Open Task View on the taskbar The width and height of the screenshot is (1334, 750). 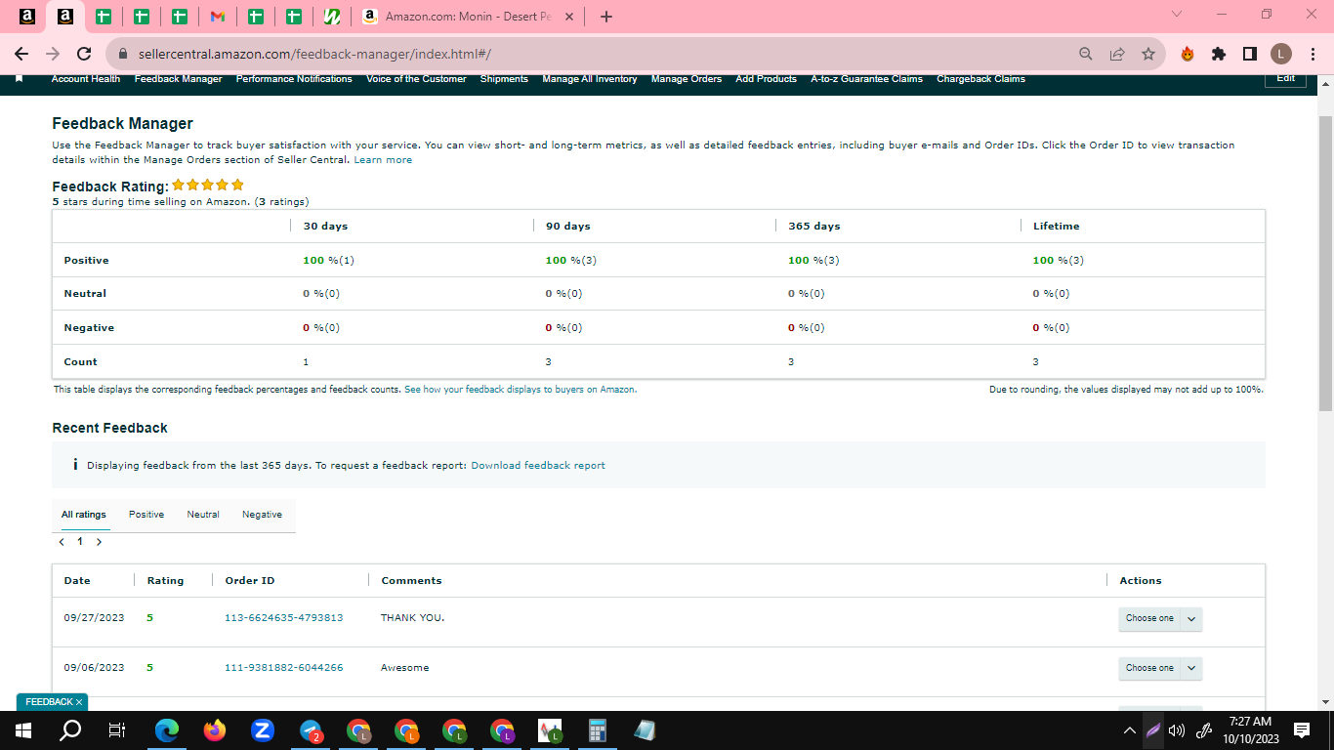(117, 729)
